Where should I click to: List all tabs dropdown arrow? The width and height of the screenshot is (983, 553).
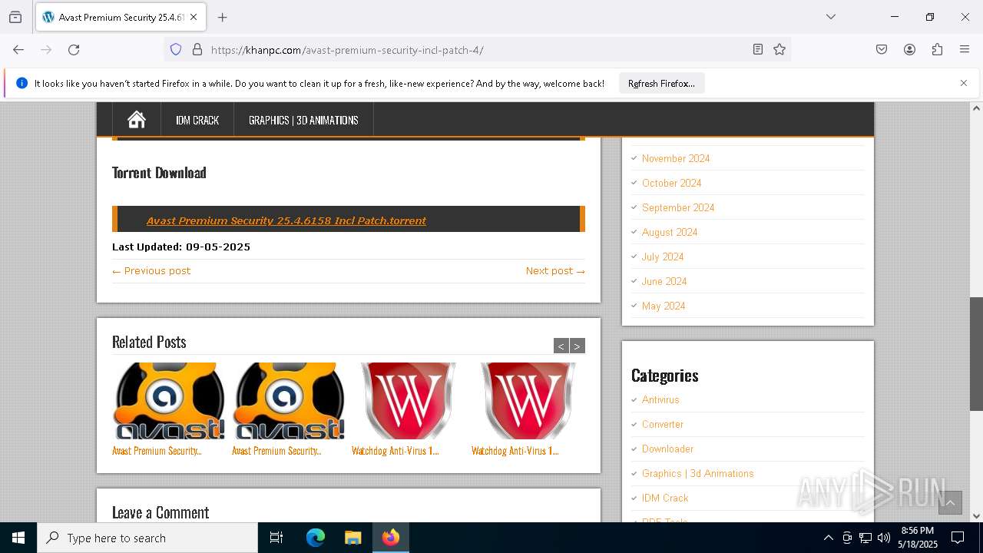click(830, 17)
